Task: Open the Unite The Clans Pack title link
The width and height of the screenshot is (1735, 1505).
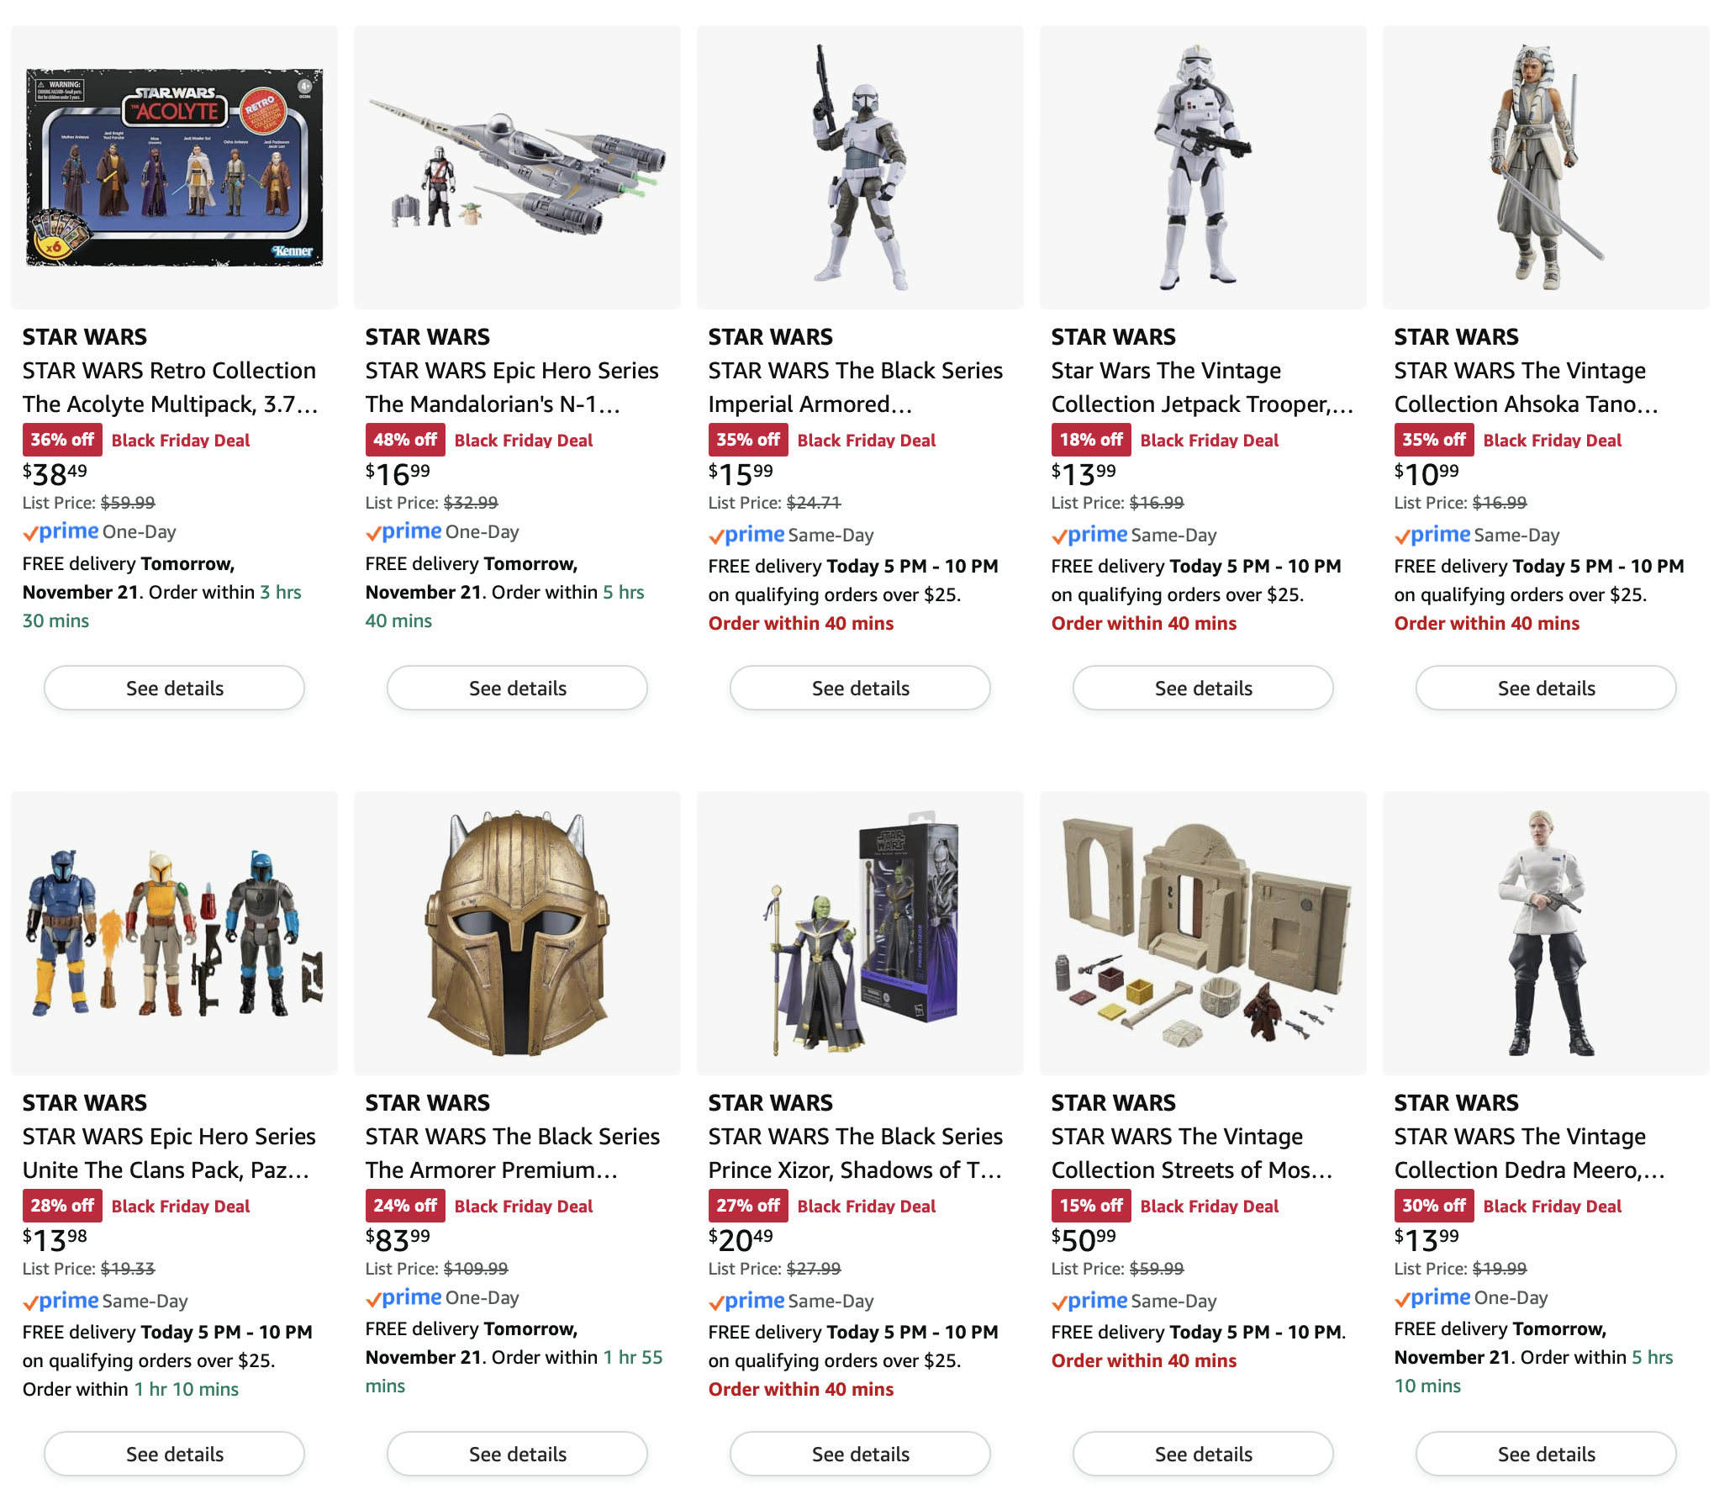Action: tap(169, 1154)
